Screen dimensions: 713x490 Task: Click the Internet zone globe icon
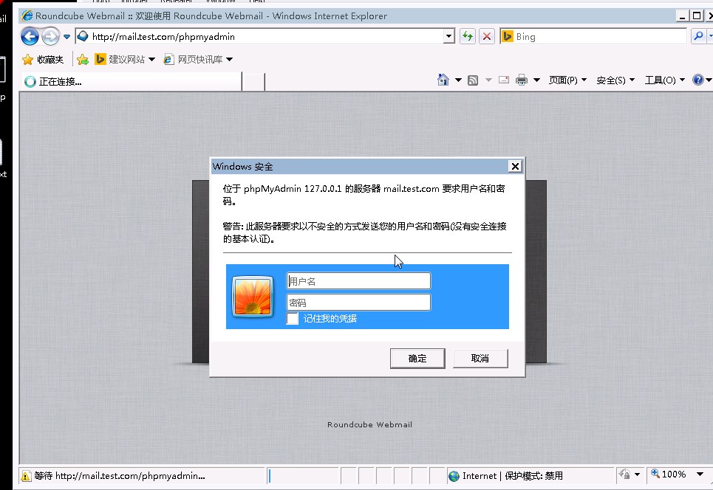[x=454, y=476]
